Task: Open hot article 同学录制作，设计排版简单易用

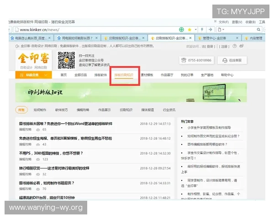Action: [x=209, y=183]
